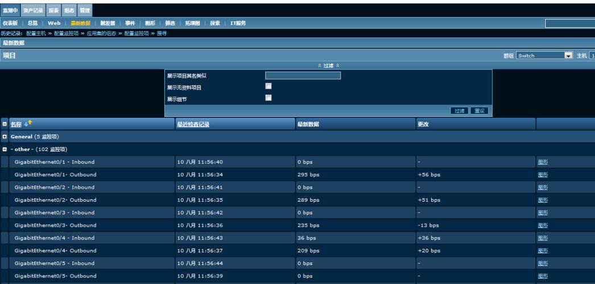Image resolution: width=595 pixels, height=284 pixels.
Task: Open the 报表 main tab
Action: tap(53, 10)
